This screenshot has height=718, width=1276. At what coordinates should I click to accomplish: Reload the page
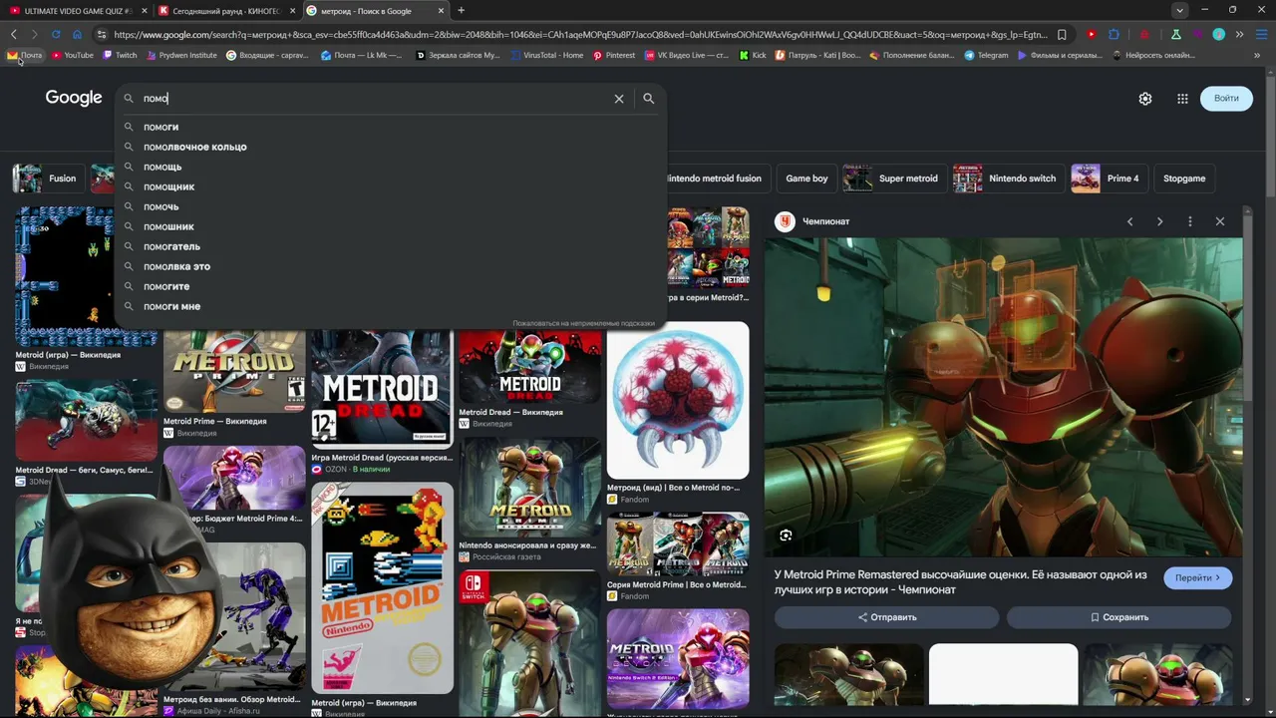point(56,34)
